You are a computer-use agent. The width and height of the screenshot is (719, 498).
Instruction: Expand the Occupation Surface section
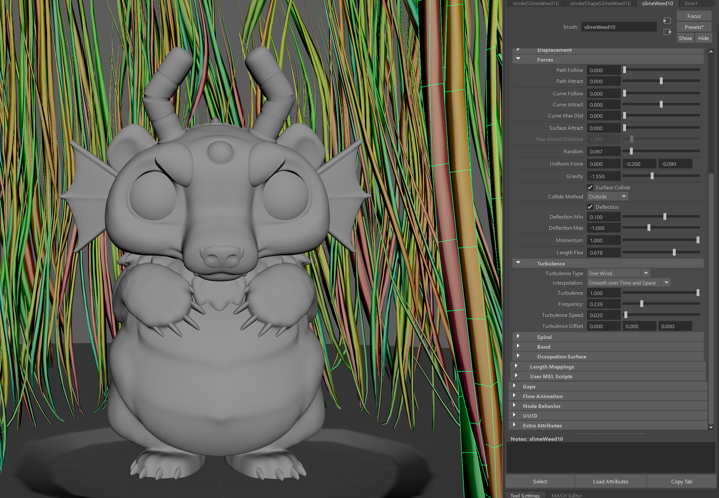point(518,356)
